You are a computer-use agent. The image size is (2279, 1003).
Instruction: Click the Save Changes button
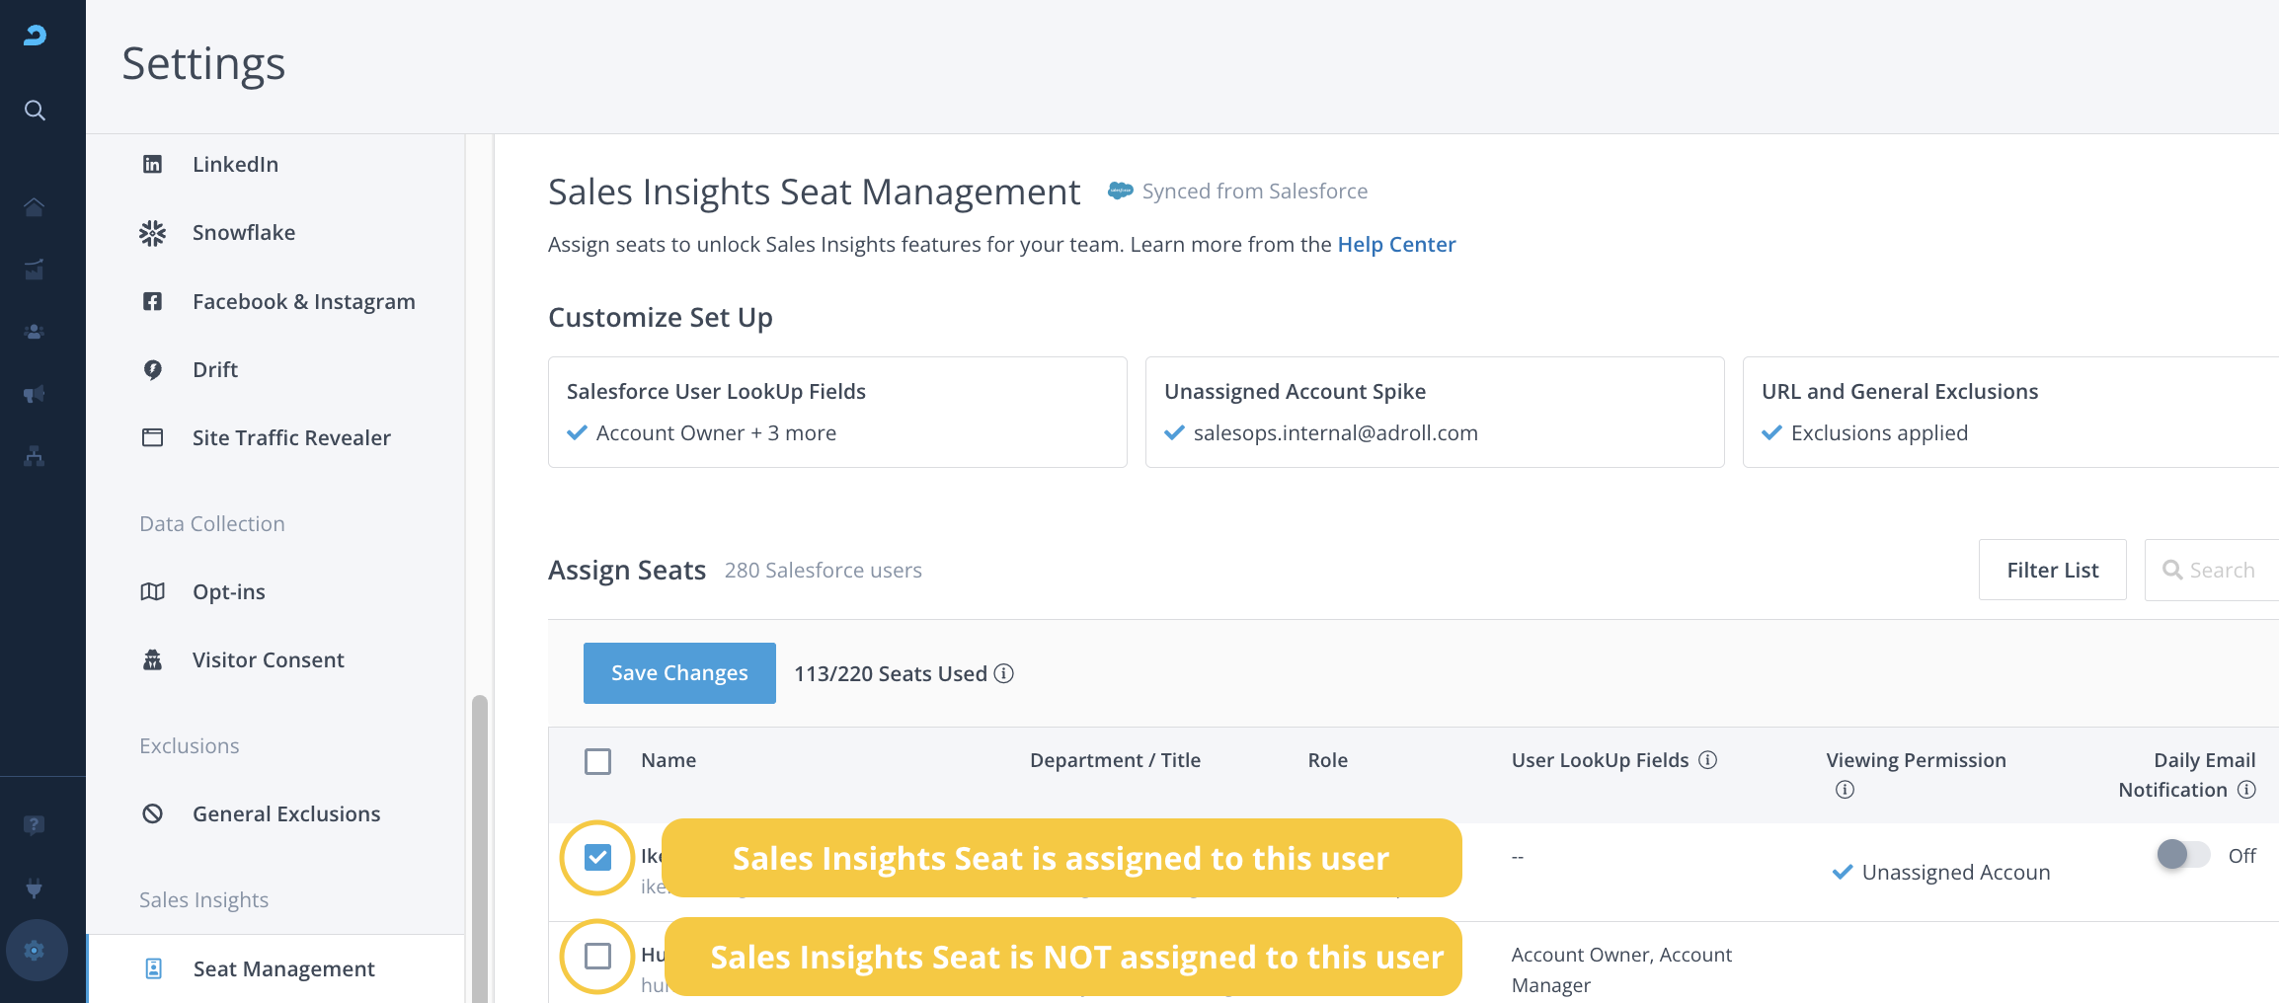[679, 673]
